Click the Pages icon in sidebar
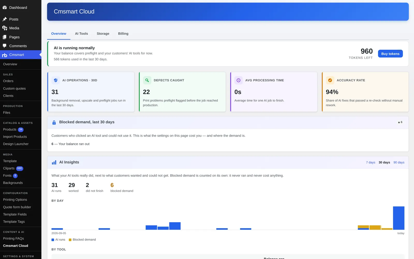The height and width of the screenshot is (259, 414). click(5, 37)
